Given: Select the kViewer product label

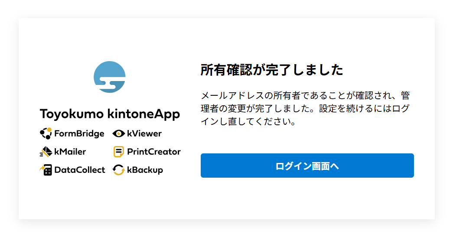Looking at the screenshot, I should (x=144, y=133).
